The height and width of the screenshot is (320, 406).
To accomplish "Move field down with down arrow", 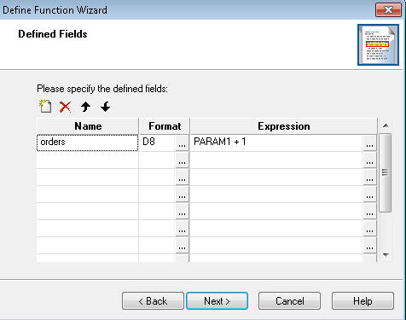I will 106,107.
